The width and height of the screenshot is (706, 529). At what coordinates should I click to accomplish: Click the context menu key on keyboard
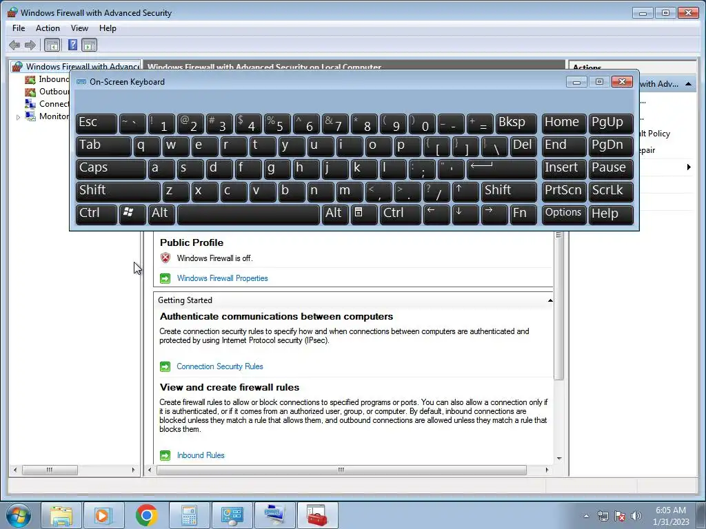coord(363,214)
